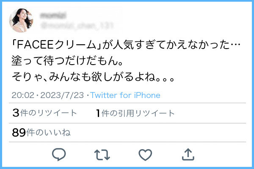Viewport: 254px width, 169px height.
Task: Open the share upload arrow icon
Action: tap(188, 154)
